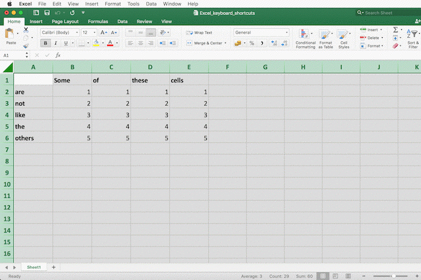Add a new sheet with plus button
Viewport: 421px width, 280px height.
tap(54, 267)
